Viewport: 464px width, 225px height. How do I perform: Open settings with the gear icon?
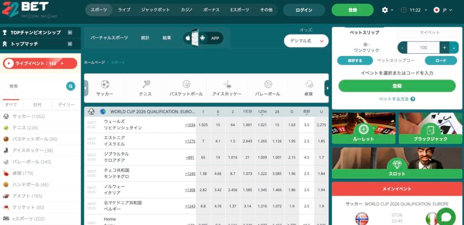(x=385, y=10)
